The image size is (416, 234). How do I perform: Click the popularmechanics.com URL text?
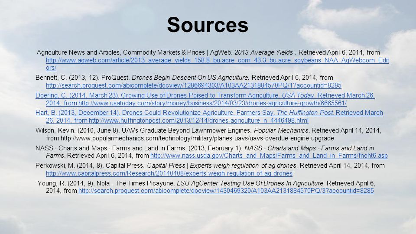click(x=198, y=139)
